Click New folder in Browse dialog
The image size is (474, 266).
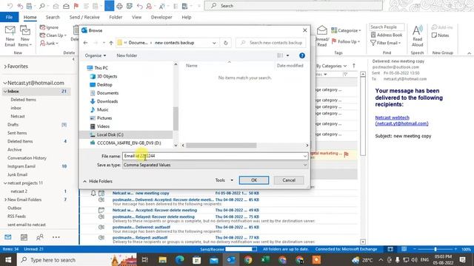(x=127, y=55)
